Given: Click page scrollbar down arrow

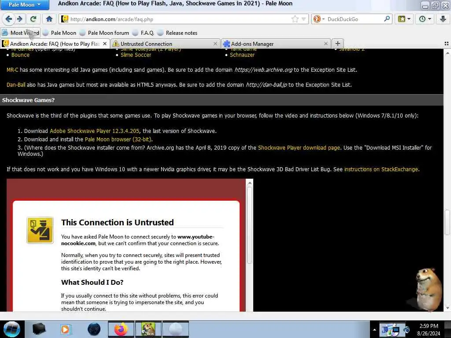Looking at the screenshot, I should coord(447,309).
